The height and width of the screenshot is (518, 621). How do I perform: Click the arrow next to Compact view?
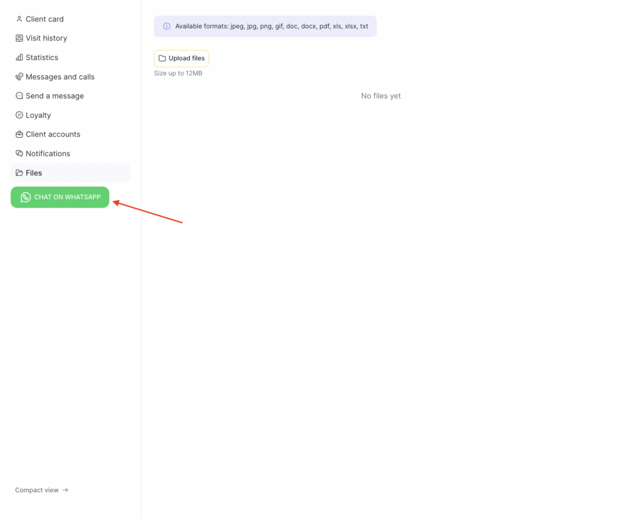65,490
